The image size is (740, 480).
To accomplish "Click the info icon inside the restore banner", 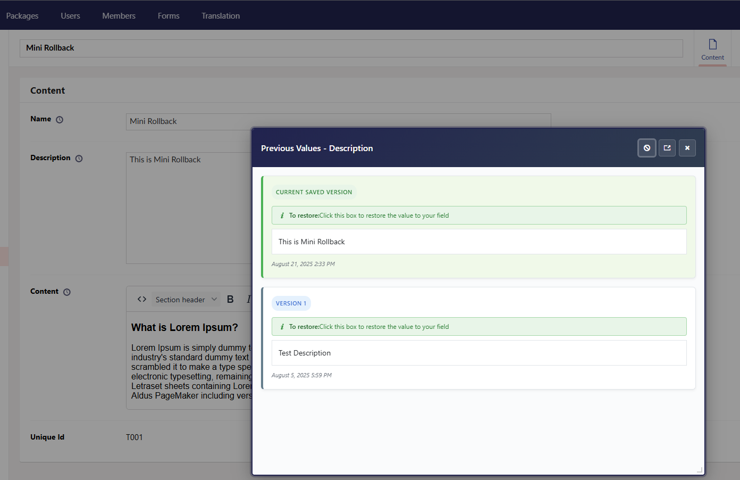I will 282,215.
